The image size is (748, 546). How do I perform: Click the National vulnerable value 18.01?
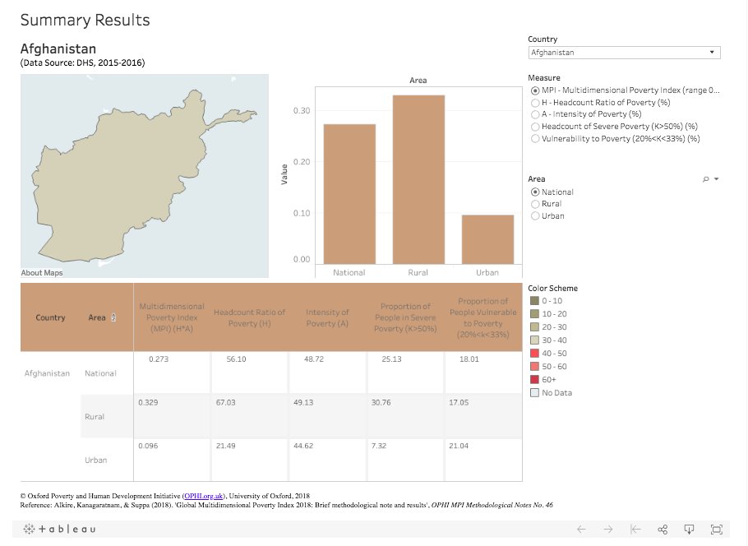coord(469,359)
